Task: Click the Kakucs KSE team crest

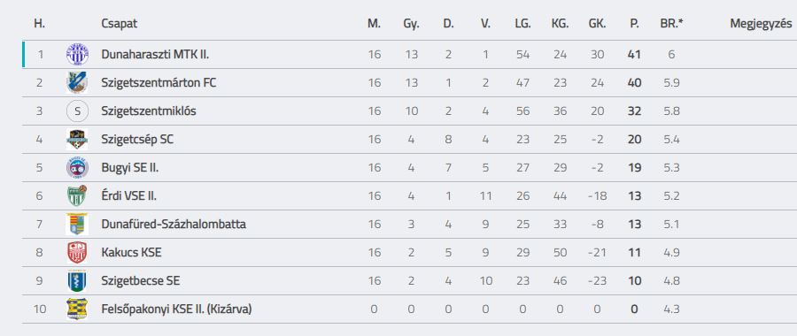Action: (x=77, y=252)
